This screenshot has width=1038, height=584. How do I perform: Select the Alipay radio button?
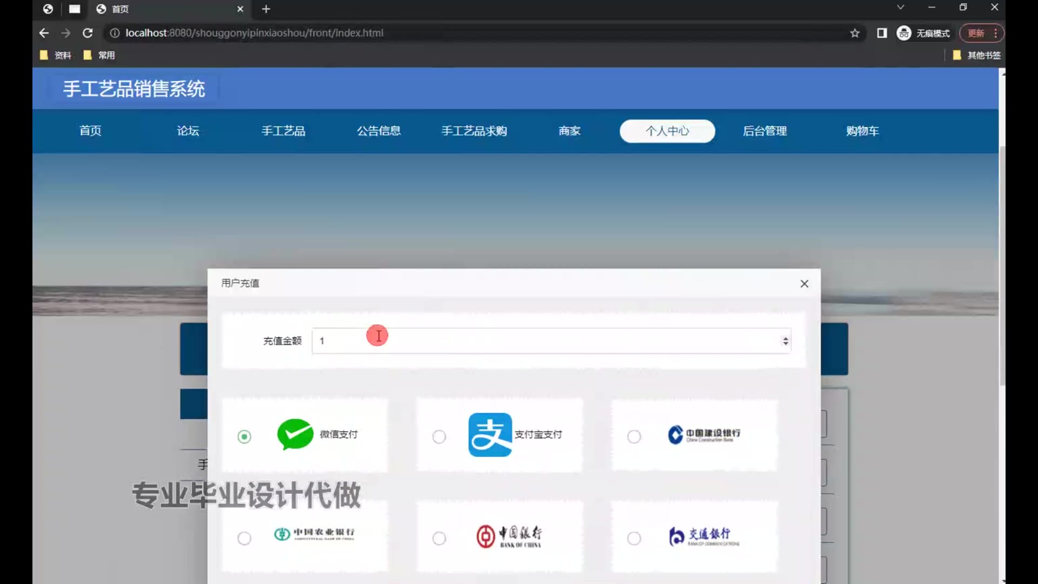point(439,436)
